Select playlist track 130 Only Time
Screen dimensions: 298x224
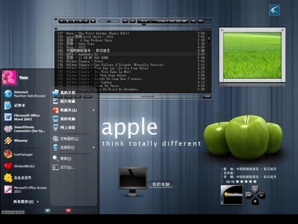pyautogui.click(x=131, y=44)
